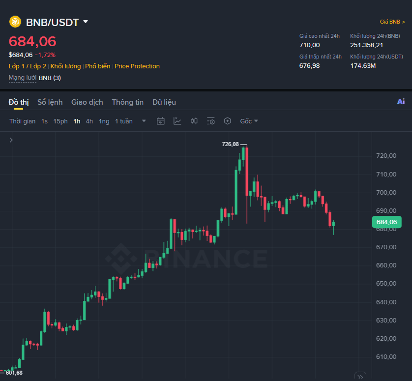The width and height of the screenshot is (412, 381).
Task: Click the Giá cao nhất 24h label
Action: (x=320, y=36)
